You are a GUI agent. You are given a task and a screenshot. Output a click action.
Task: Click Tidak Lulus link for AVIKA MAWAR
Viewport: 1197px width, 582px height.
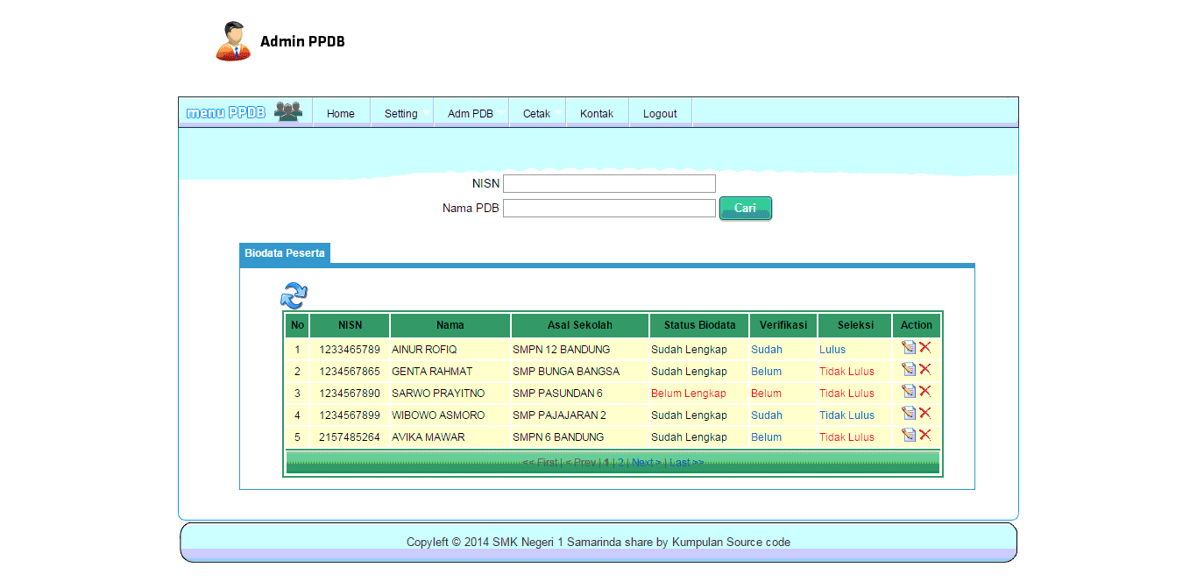(x=846, y=437)
